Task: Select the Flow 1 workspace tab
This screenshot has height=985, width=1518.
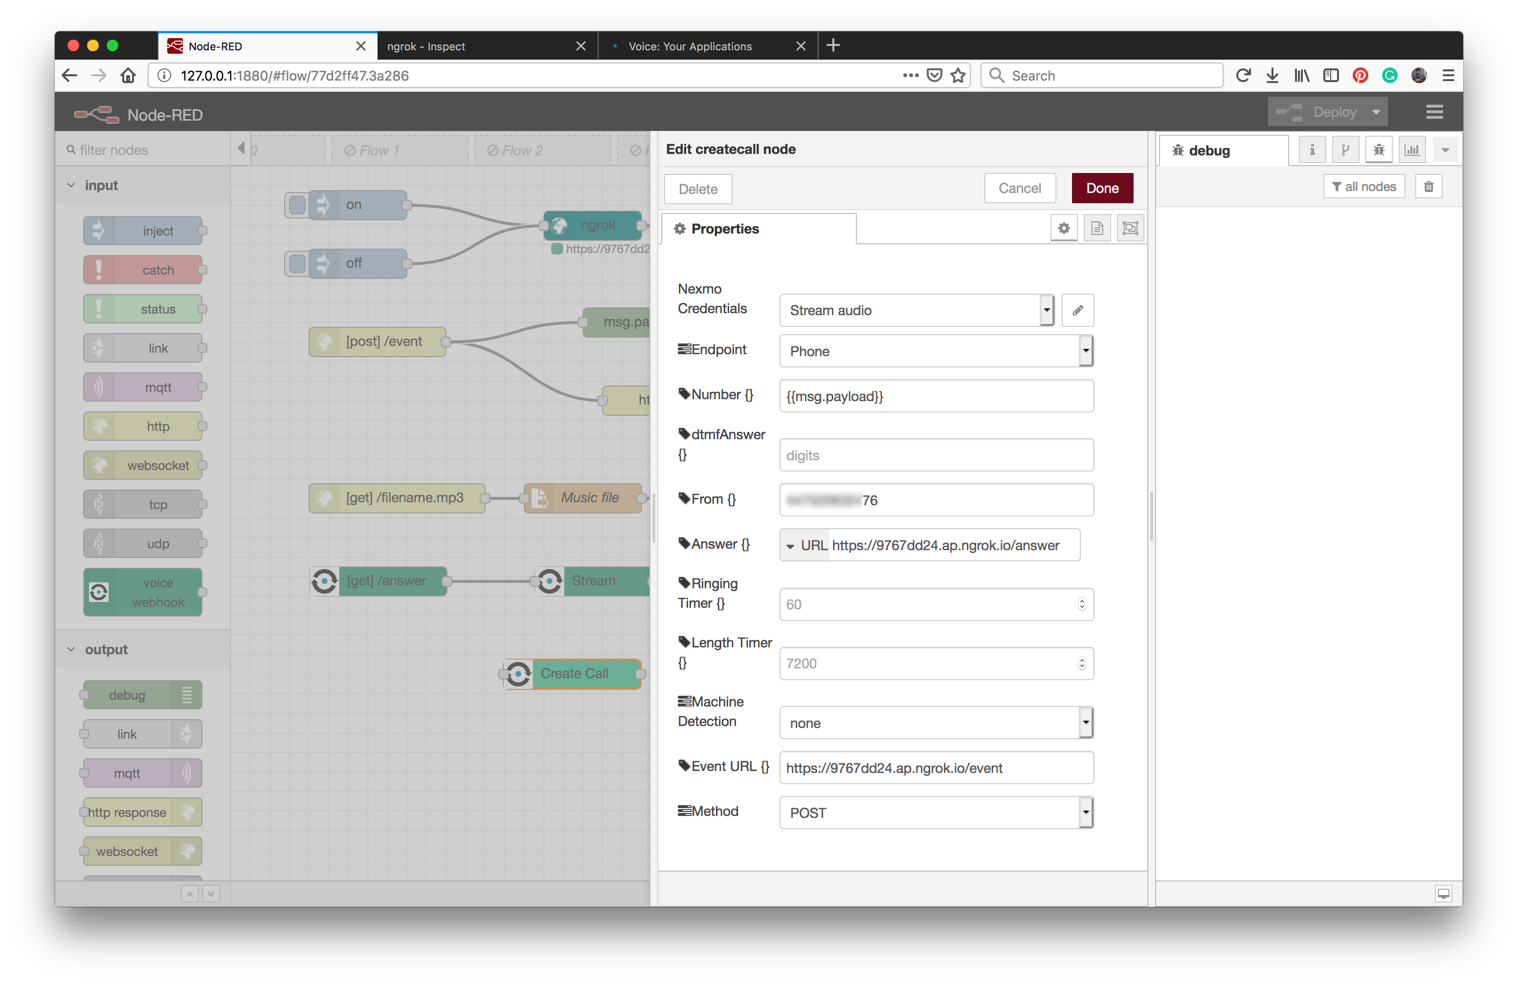Action: coord(400,151)
